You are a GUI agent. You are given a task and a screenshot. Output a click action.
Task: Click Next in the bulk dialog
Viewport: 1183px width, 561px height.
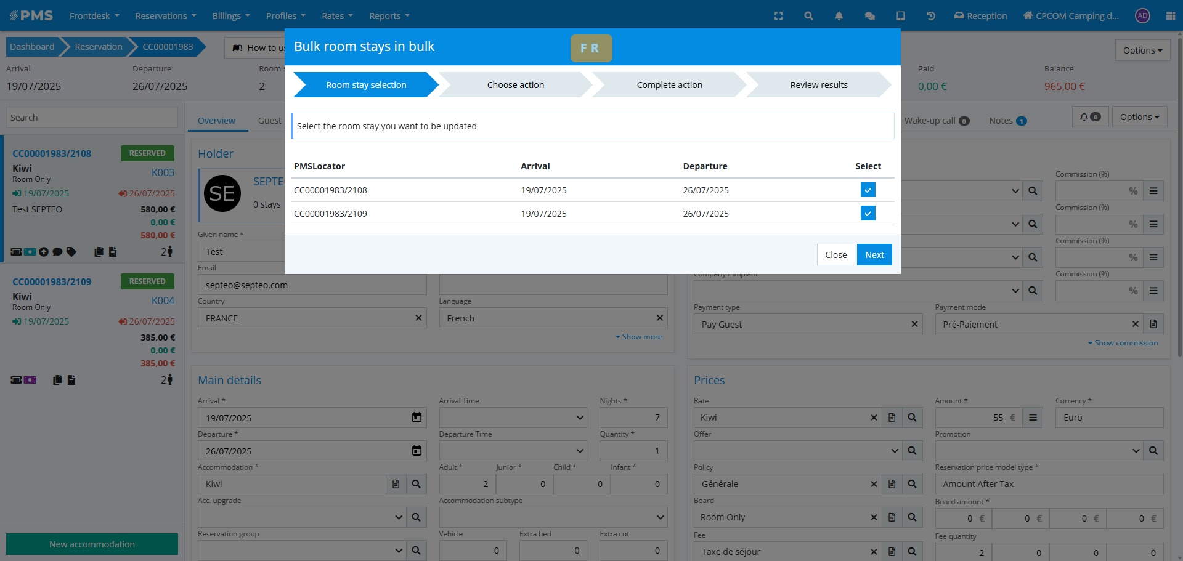point(874,255)
